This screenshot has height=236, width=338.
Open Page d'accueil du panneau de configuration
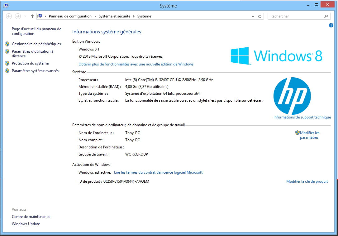point(36,31)
